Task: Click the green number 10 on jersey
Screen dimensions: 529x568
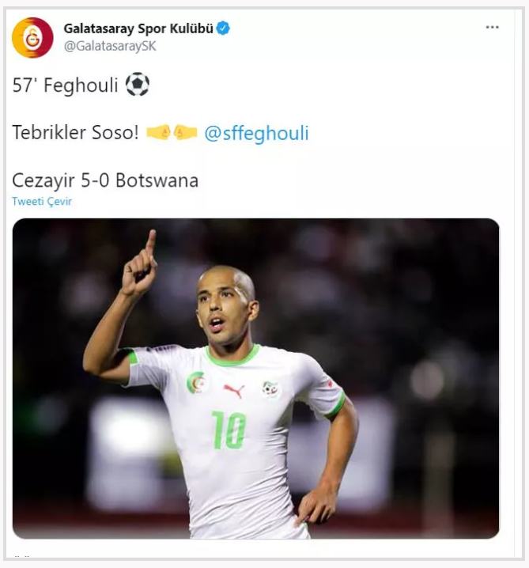Action: [229, 430]
